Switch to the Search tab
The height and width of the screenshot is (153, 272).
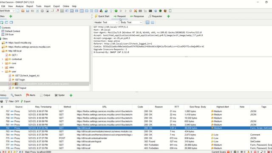16,95
